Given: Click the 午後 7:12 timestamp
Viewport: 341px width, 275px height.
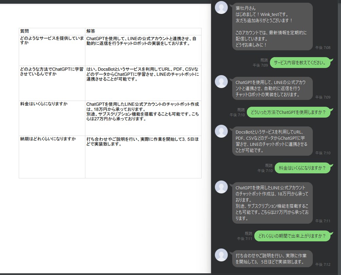Looking at the screenshot, I should (x=323, y=264).
